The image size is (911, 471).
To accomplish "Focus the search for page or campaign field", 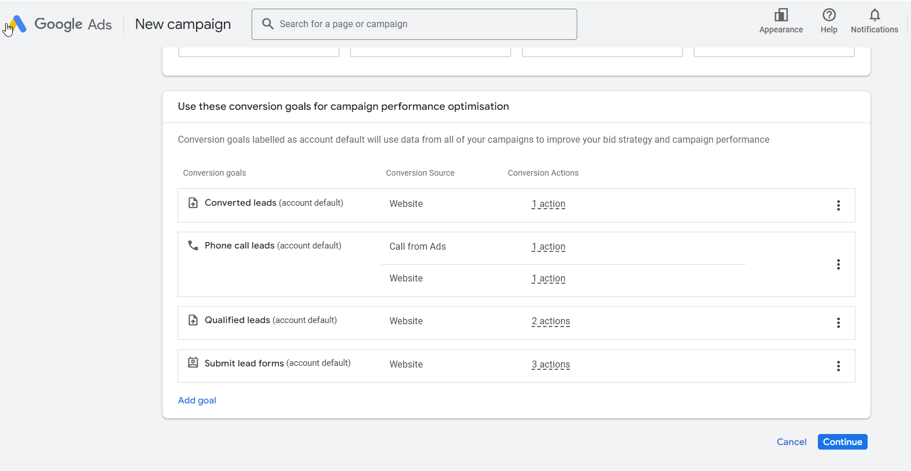I will point(414,24).
